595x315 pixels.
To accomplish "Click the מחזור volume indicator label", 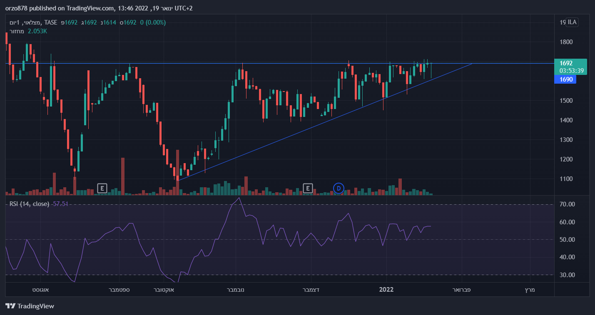I will [17, 31].
